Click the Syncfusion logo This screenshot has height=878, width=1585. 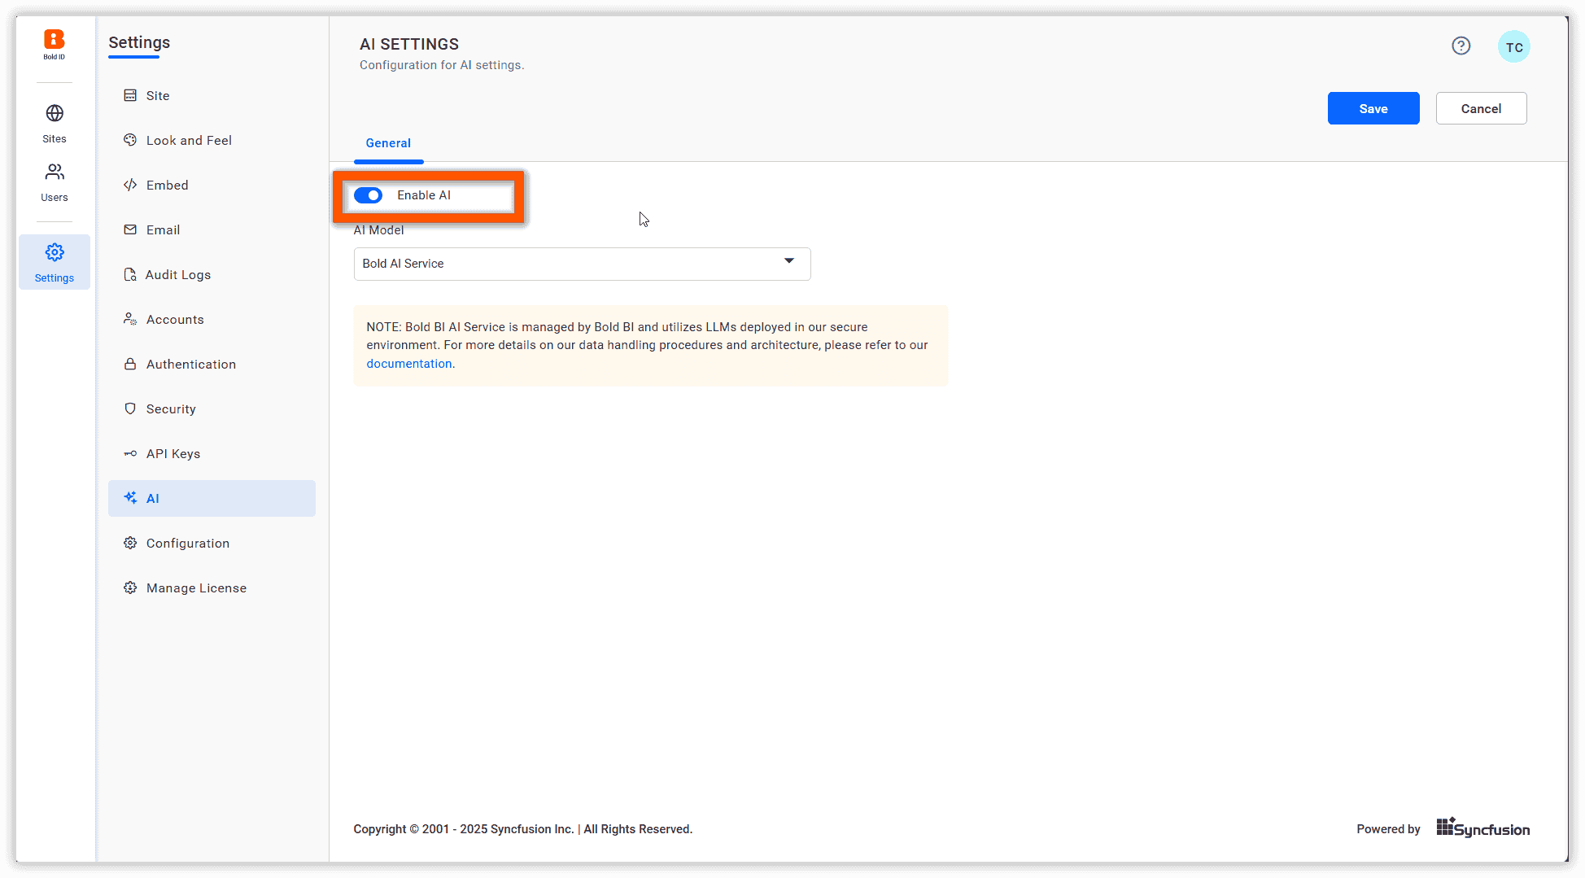(x=1482, y=828)
